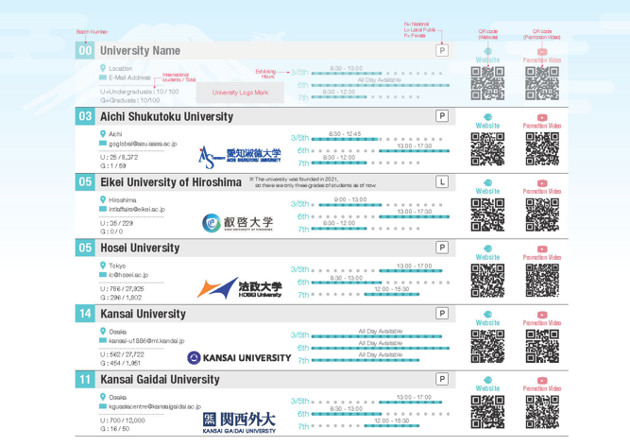The image size is (630, 446).
Task: Click the Promotion Video icon for Kansai University
Action: coord(542,315)
